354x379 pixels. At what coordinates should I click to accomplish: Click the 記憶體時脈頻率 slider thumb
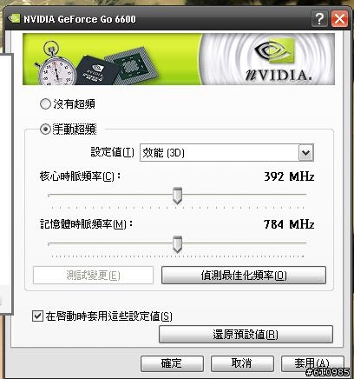[x=177, y=244]
